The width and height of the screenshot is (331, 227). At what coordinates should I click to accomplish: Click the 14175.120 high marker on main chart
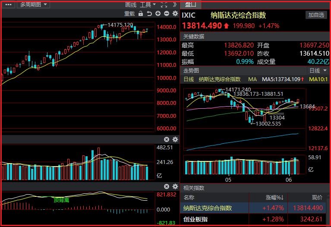point(120,25)
